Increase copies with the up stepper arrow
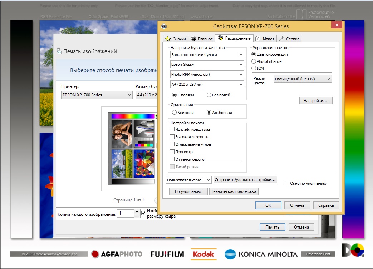Viewport: 373px width, 269px height. pyautogui.click(x=137, y=211)
